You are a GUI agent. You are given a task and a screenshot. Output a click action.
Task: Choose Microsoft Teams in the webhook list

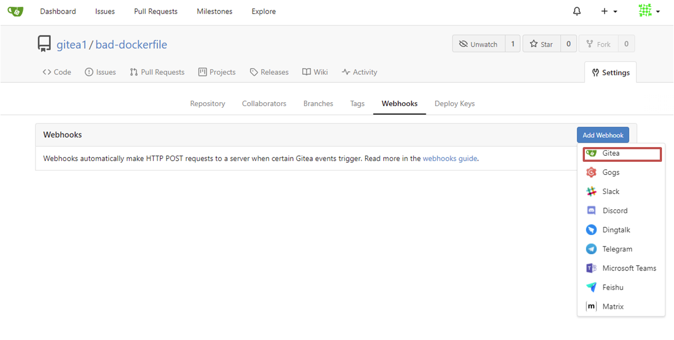click(621, 268)
